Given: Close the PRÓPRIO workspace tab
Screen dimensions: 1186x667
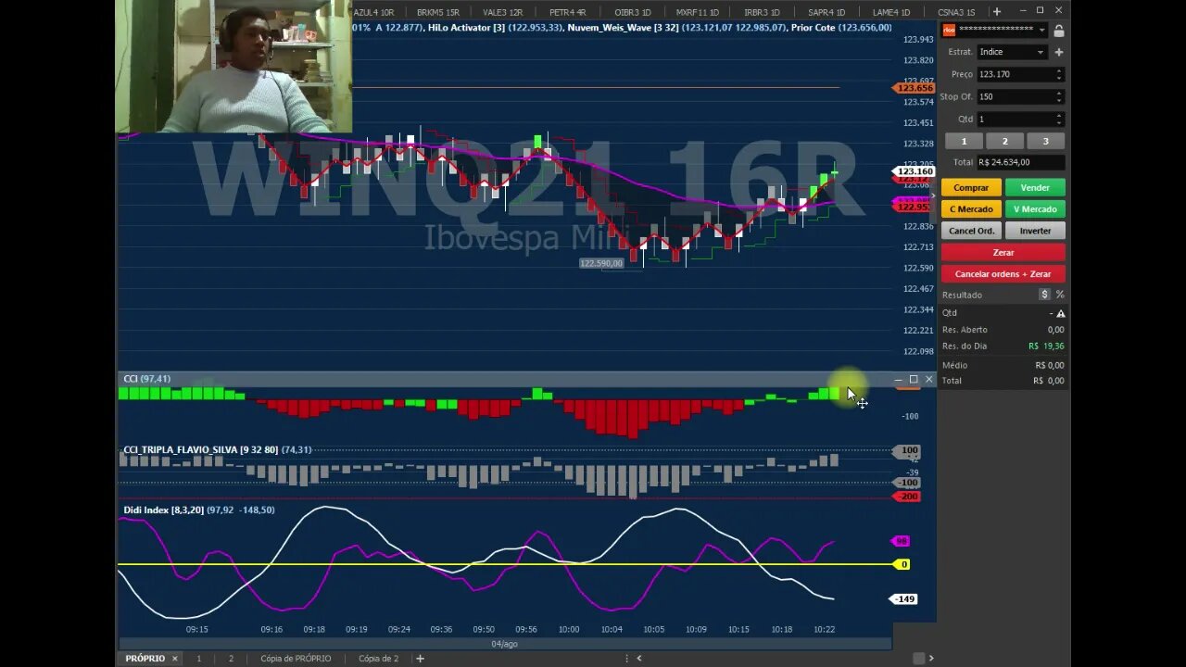Looking at the screenshot, I should click(x=173, y=659).
